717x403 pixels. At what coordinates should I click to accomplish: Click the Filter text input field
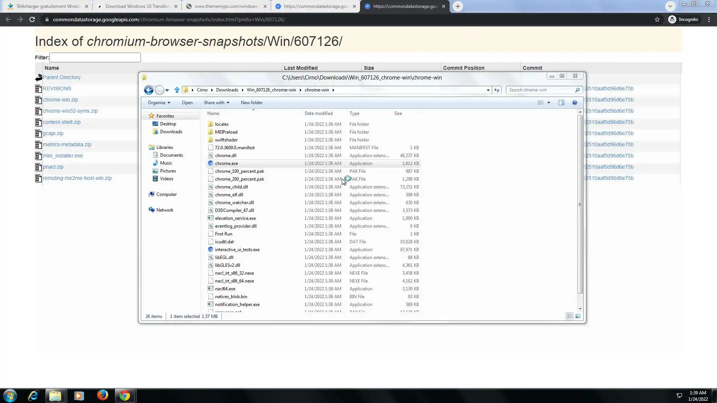95,57
